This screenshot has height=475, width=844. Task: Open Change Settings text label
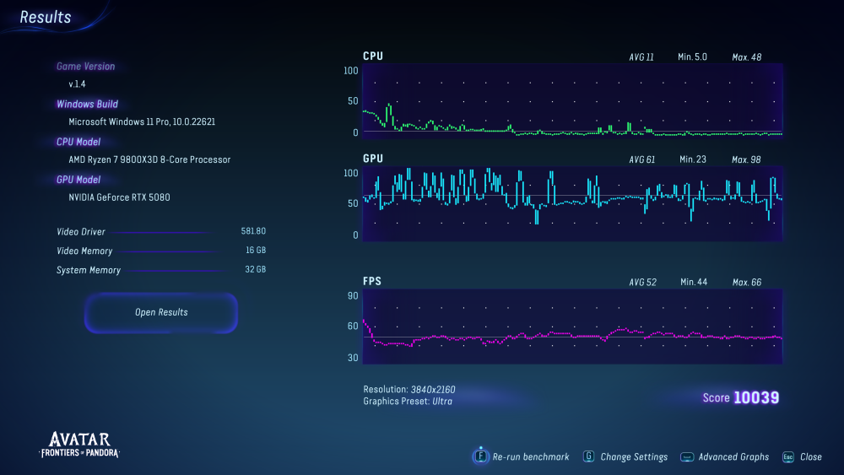[634, 456]
